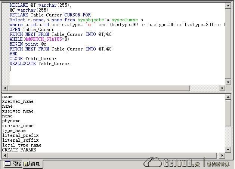Screen dimensions: 235x169
Task: Click the results pane scroll right arrow
Action: point(222,156)
